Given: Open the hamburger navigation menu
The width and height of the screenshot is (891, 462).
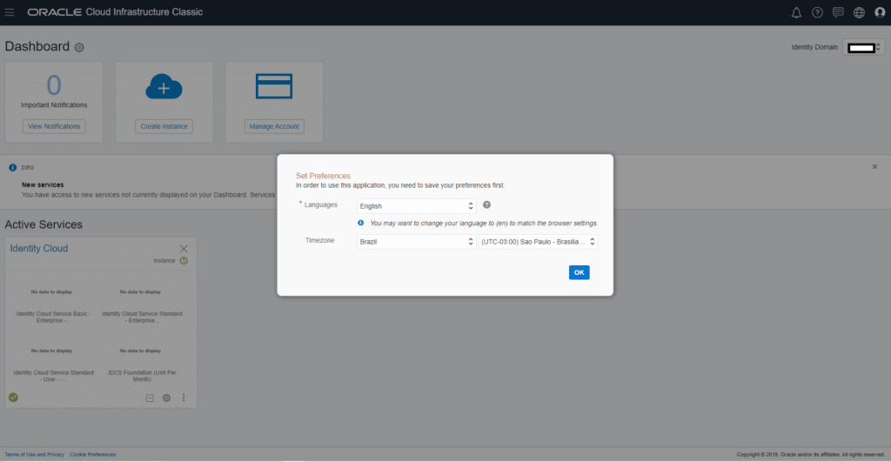Looking at the screenshot, I should click(x=10, y=12).
